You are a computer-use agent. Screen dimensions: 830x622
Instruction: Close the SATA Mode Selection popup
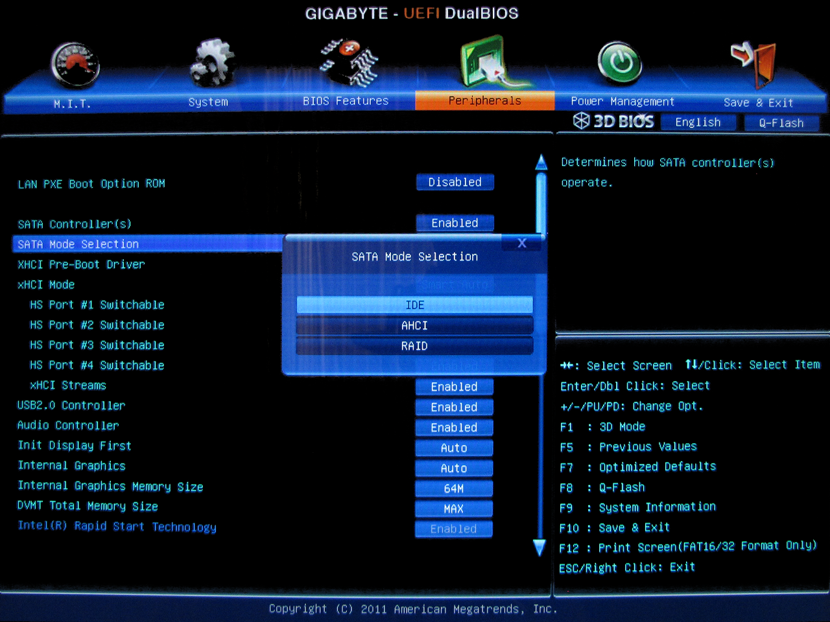(x=522, y=243)
